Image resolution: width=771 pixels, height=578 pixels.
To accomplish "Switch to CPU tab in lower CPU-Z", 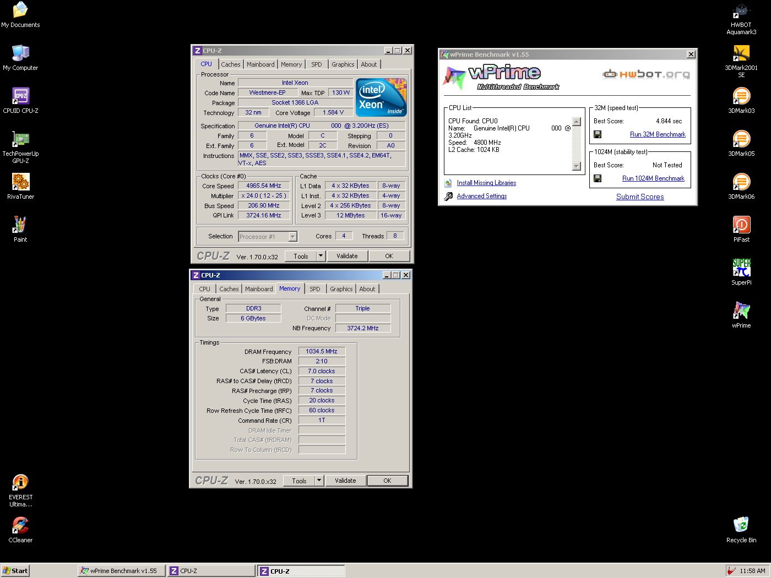I will click(205, 289).
